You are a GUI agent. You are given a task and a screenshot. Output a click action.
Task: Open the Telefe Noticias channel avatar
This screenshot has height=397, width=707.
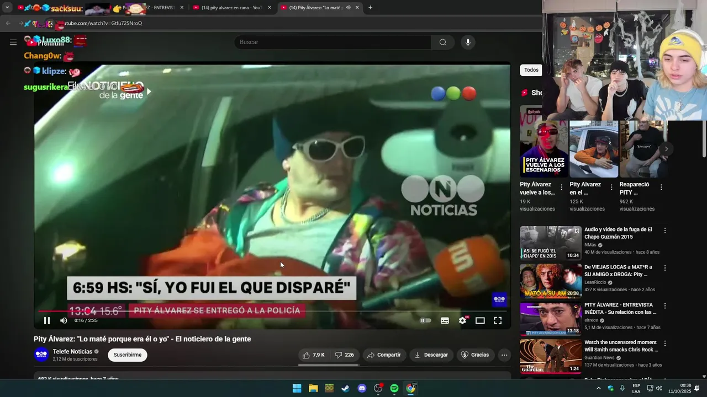[x=41, y=355]
